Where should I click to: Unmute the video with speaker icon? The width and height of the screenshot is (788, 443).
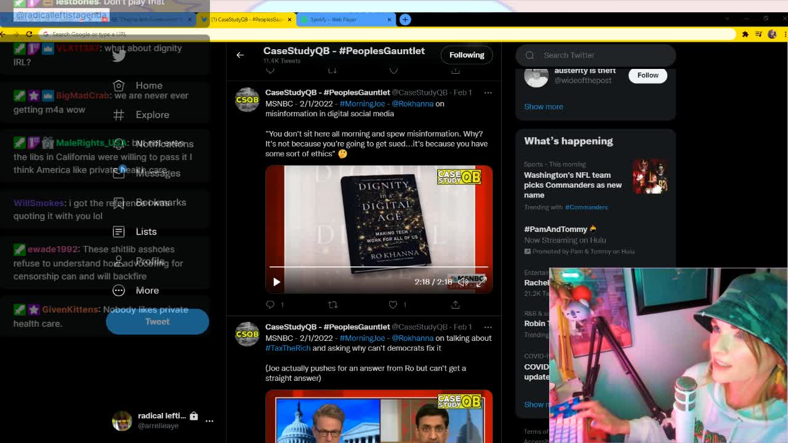click(x=462, y=282)
